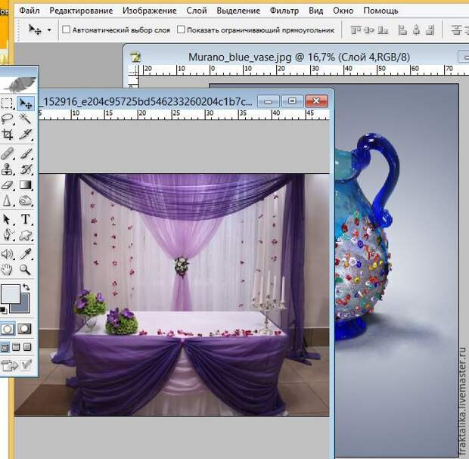Select the Audio Annotation tool
The height and width of the screenshot is (459, 469).
tap(7, 254)
